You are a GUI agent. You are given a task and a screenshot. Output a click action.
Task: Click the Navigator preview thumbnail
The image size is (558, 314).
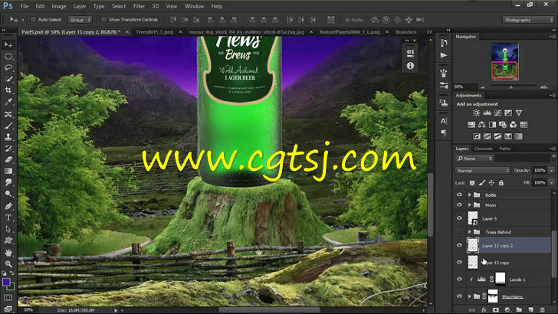coord(504,61)
